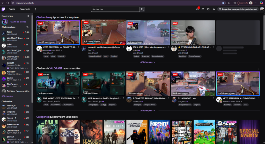Open Catégories link in section heading
The image size is (265, 144).
point(43,117)
